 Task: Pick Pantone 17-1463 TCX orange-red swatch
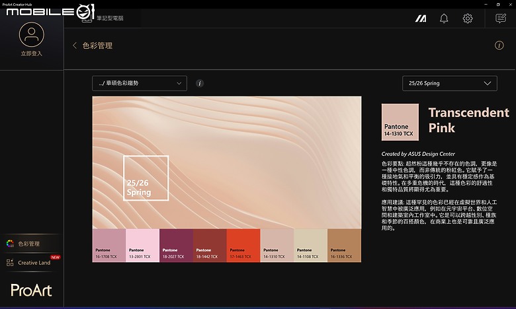pyautogui.click(x=243, y=246)
